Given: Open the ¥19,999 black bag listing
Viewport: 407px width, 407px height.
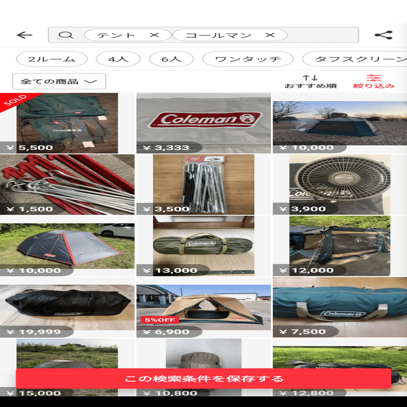Looking at the screenshot, I should click(67, 307).
